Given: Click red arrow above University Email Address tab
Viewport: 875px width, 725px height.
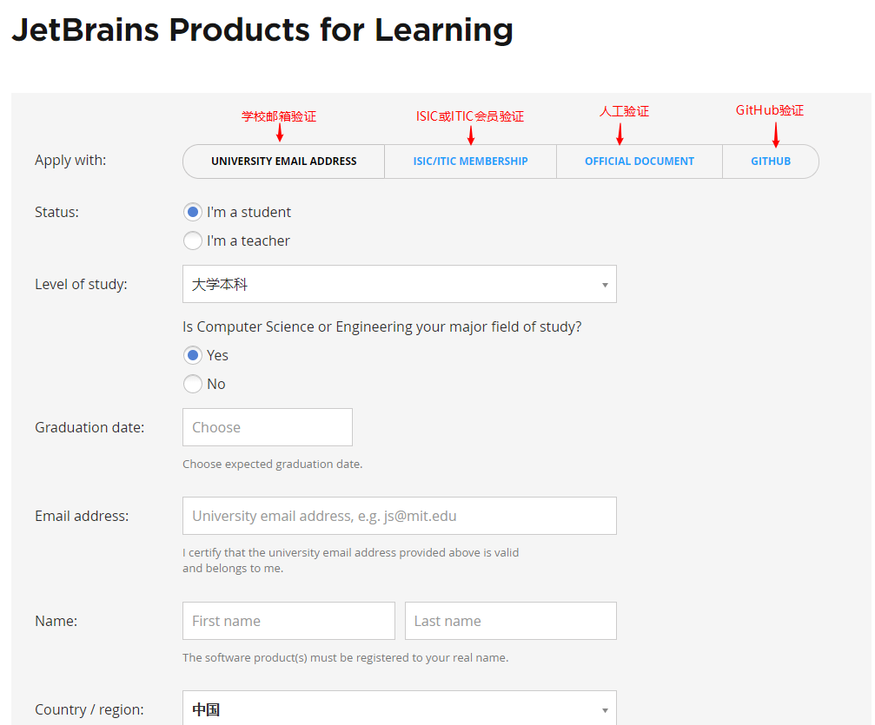Looking at the screenshot, I should coord(280,133).
